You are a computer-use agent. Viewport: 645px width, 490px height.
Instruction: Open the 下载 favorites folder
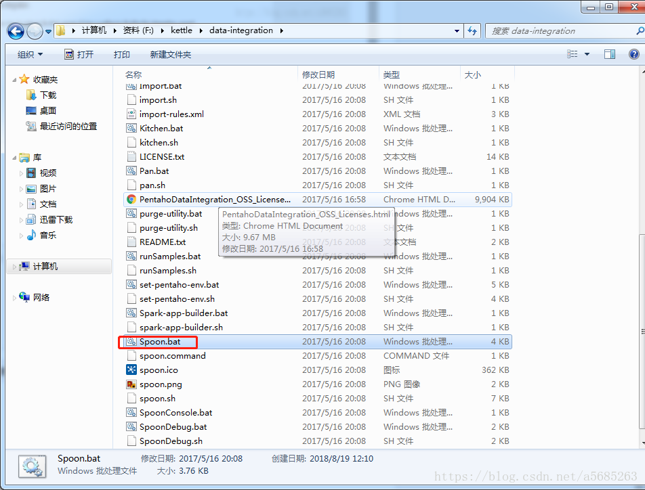(x=41, y=95)
